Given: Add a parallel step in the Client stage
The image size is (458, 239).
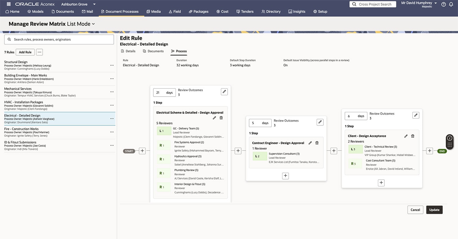Looking at the screenshot, I should point(381,183).
